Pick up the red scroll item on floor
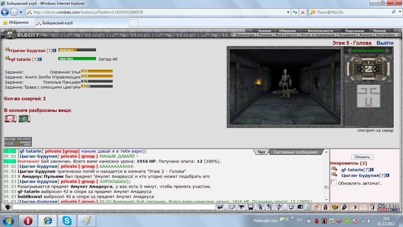 [10, 119]
